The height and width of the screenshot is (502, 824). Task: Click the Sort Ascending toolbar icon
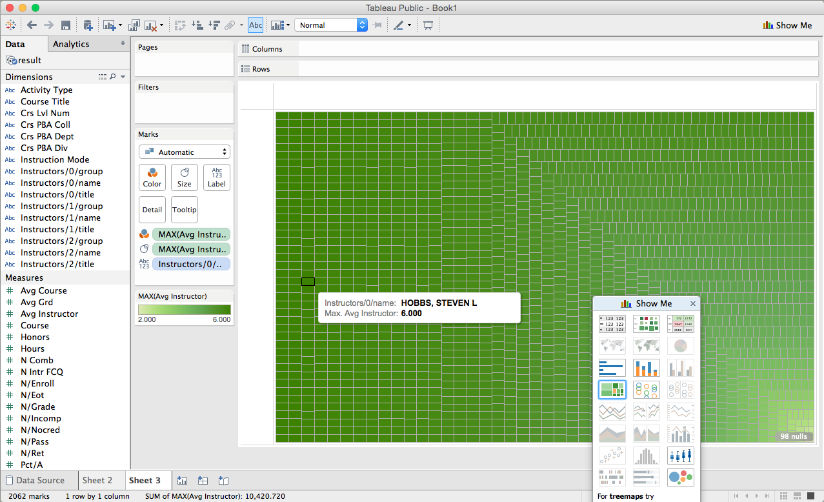coord(197,25)
